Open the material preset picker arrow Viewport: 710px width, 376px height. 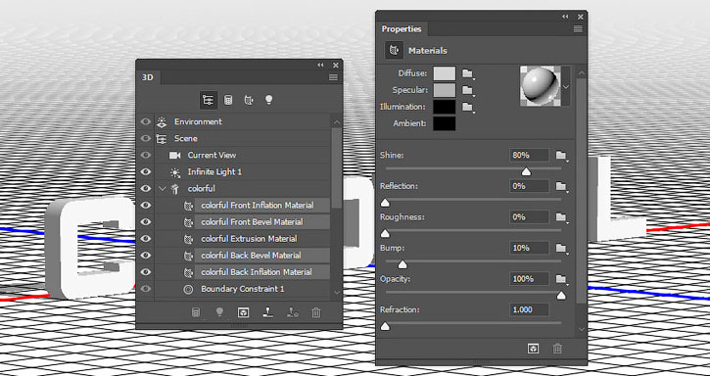[x=566, y=86]
